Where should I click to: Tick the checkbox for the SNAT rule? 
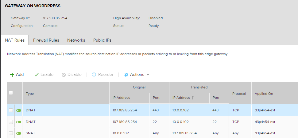pyautogui.click(x=11, y=133)
